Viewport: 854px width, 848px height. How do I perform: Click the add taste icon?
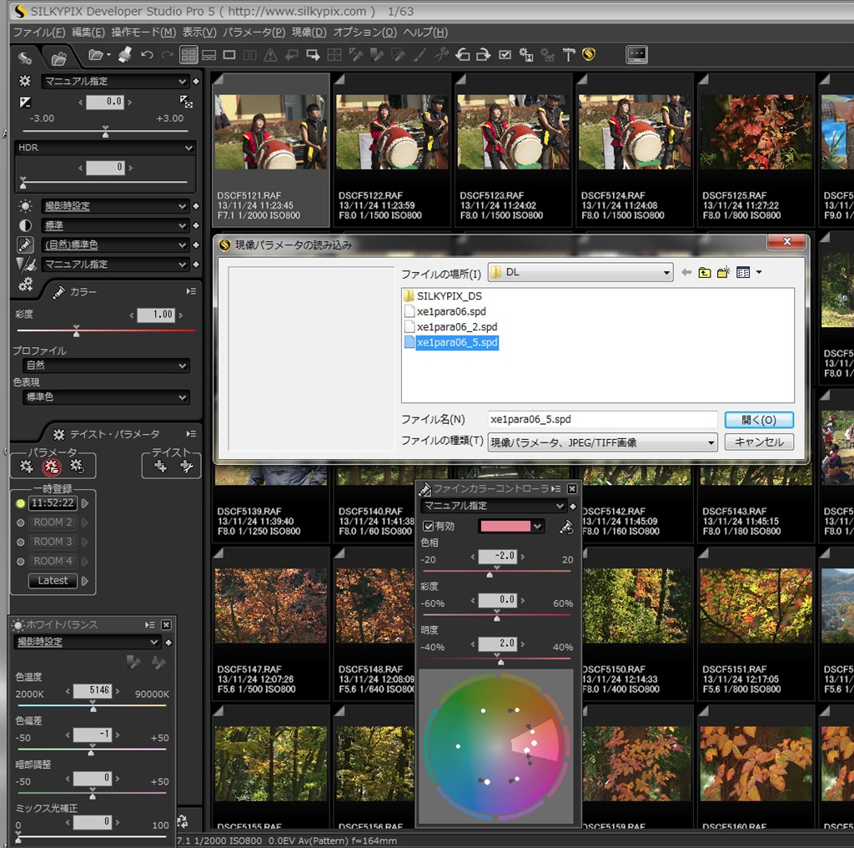tap(160, 467)
